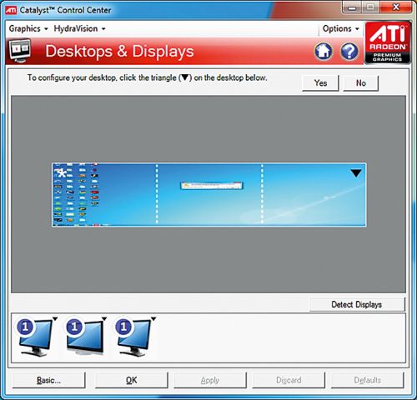Switch to Basic view with the Basic... button
Image resolution: width=417 pixels, height=400 pixels.
pyautogui.click(x=48, y=380)
